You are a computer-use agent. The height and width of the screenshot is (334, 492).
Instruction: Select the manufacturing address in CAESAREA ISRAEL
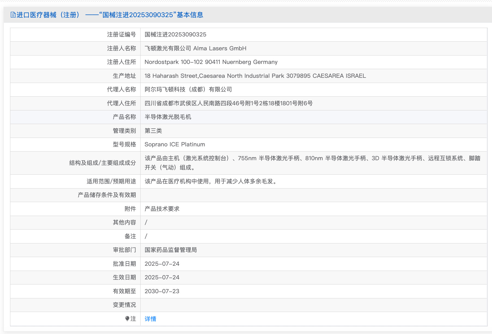click(x=256, y=76)
